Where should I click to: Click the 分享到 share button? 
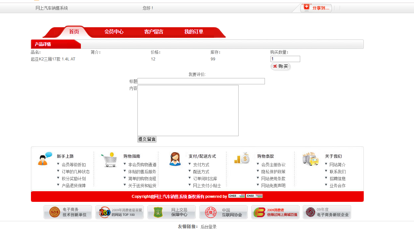[x=316, y=8]
